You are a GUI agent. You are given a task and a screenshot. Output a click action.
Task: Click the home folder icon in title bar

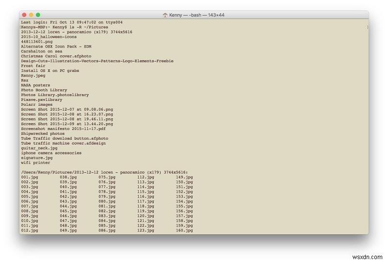[x=165, y=15]
